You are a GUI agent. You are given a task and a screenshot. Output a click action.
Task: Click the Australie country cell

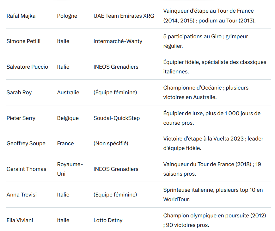tap(68, 92)
